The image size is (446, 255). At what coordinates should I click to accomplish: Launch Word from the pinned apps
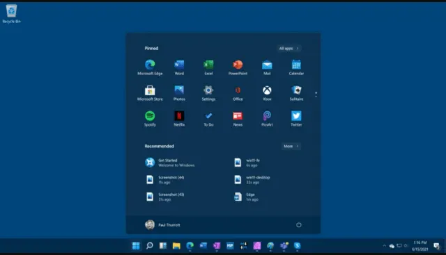[179, 67]
